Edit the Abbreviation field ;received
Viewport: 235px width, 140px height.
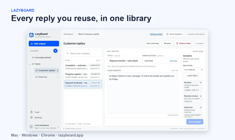point(155,61)
